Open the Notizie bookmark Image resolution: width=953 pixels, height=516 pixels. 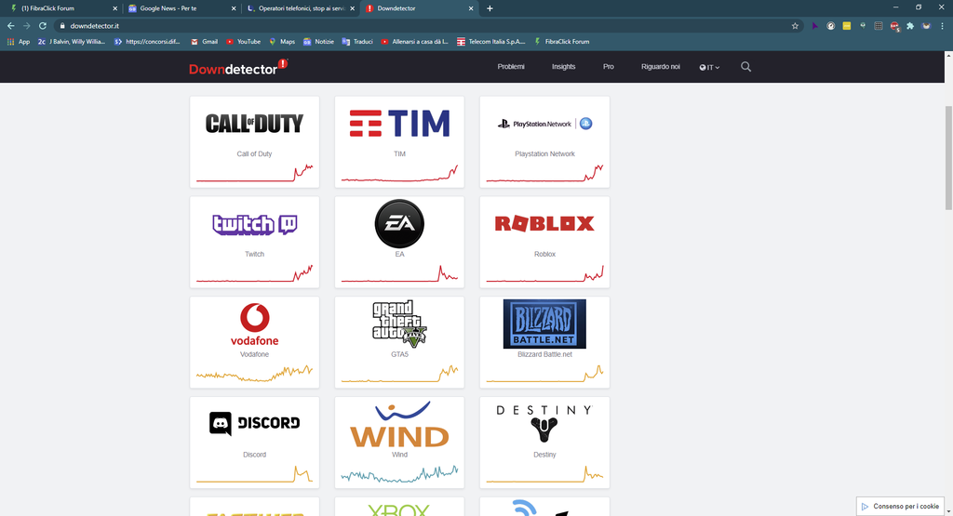318,42
